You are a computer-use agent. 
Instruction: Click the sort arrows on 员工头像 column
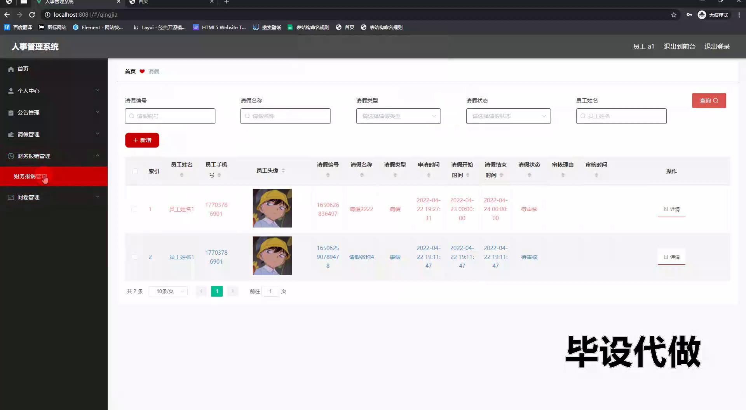tap(283, 171)
